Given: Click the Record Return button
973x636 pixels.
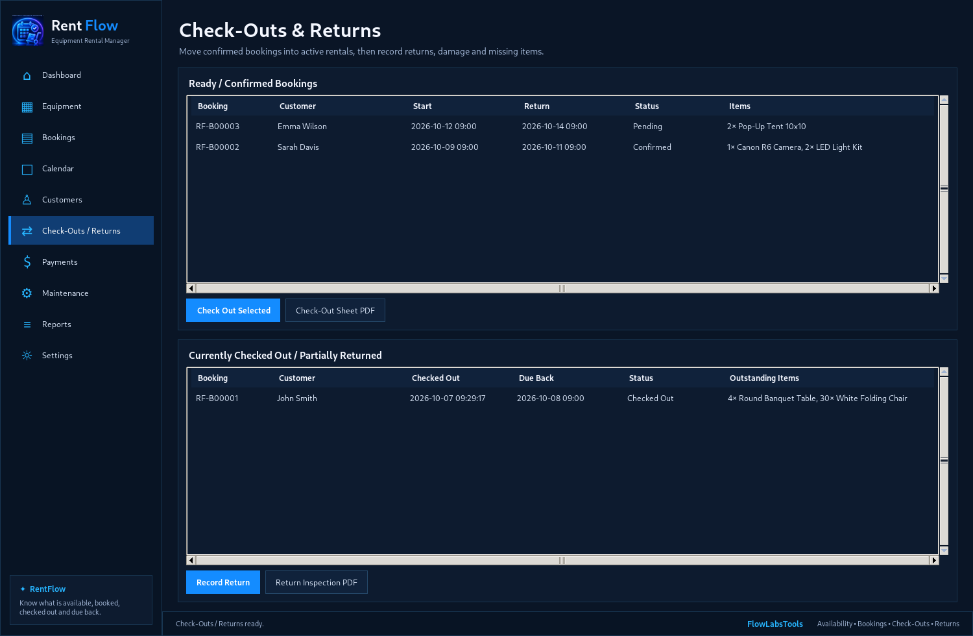Looking at the screenshot, I should tap(223, 582).
